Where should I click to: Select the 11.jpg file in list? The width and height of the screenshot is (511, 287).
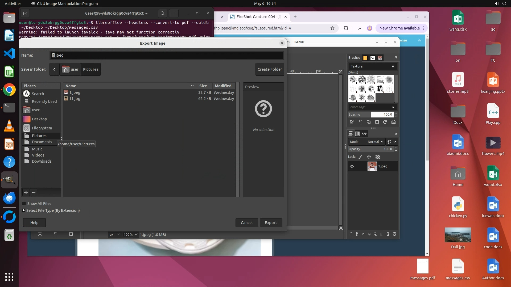[x=75, y=99]
